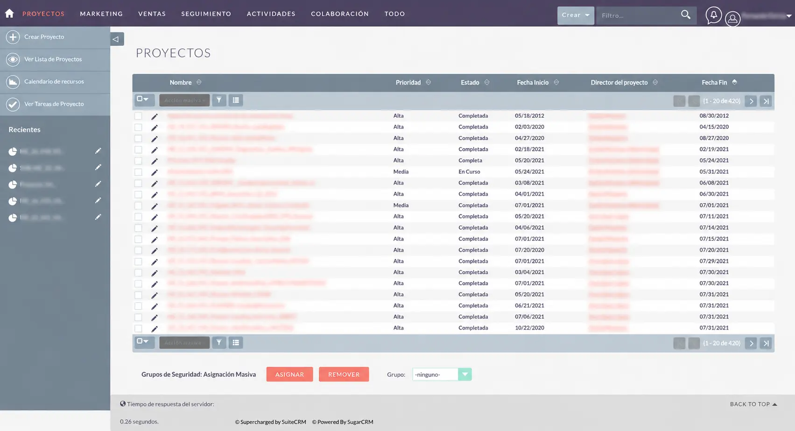Open the notifications bell
The width and height of the screenshot is (795, 431).
pyautogui.click(x=713, y=15)
